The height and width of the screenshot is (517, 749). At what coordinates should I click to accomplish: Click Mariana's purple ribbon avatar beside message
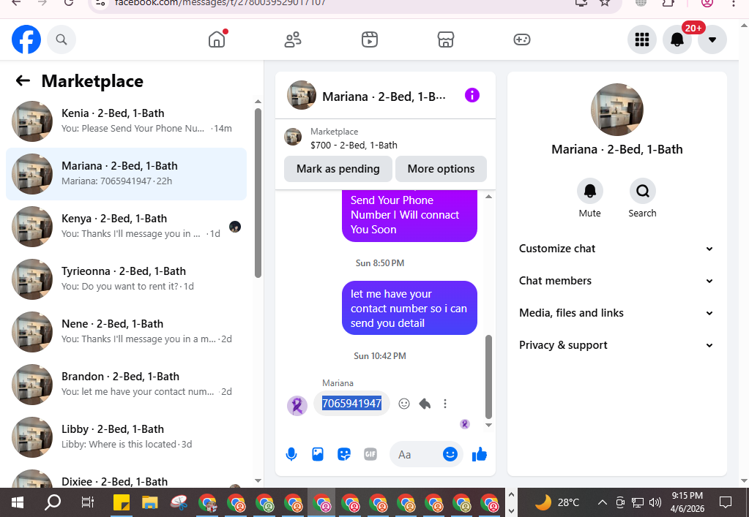coord(297,406)
